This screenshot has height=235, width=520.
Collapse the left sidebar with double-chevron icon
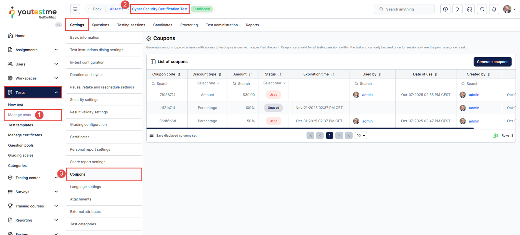coord(58,25)
